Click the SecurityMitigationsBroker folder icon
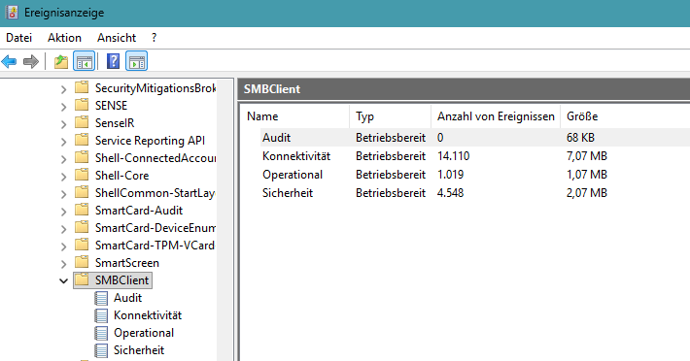 82,87
